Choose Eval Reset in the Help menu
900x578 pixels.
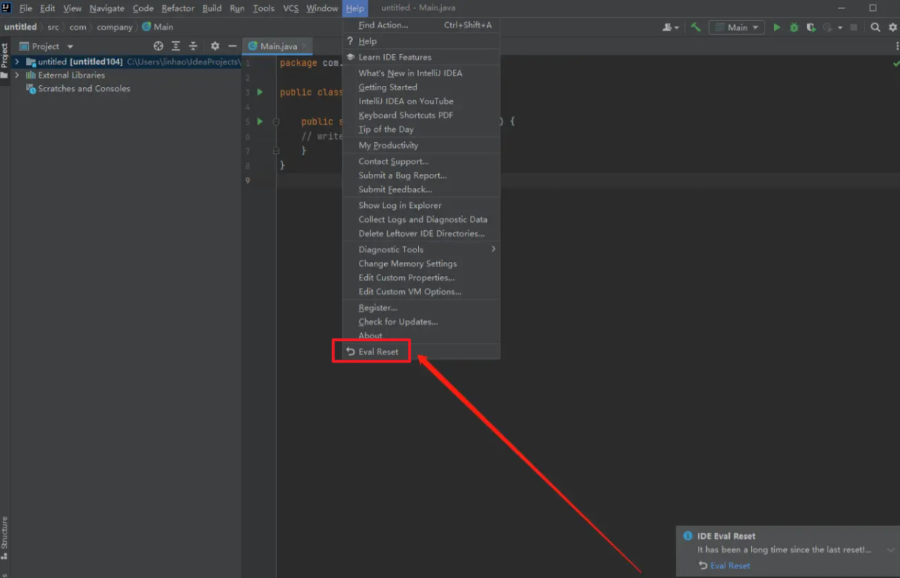[x=421, y=352]
